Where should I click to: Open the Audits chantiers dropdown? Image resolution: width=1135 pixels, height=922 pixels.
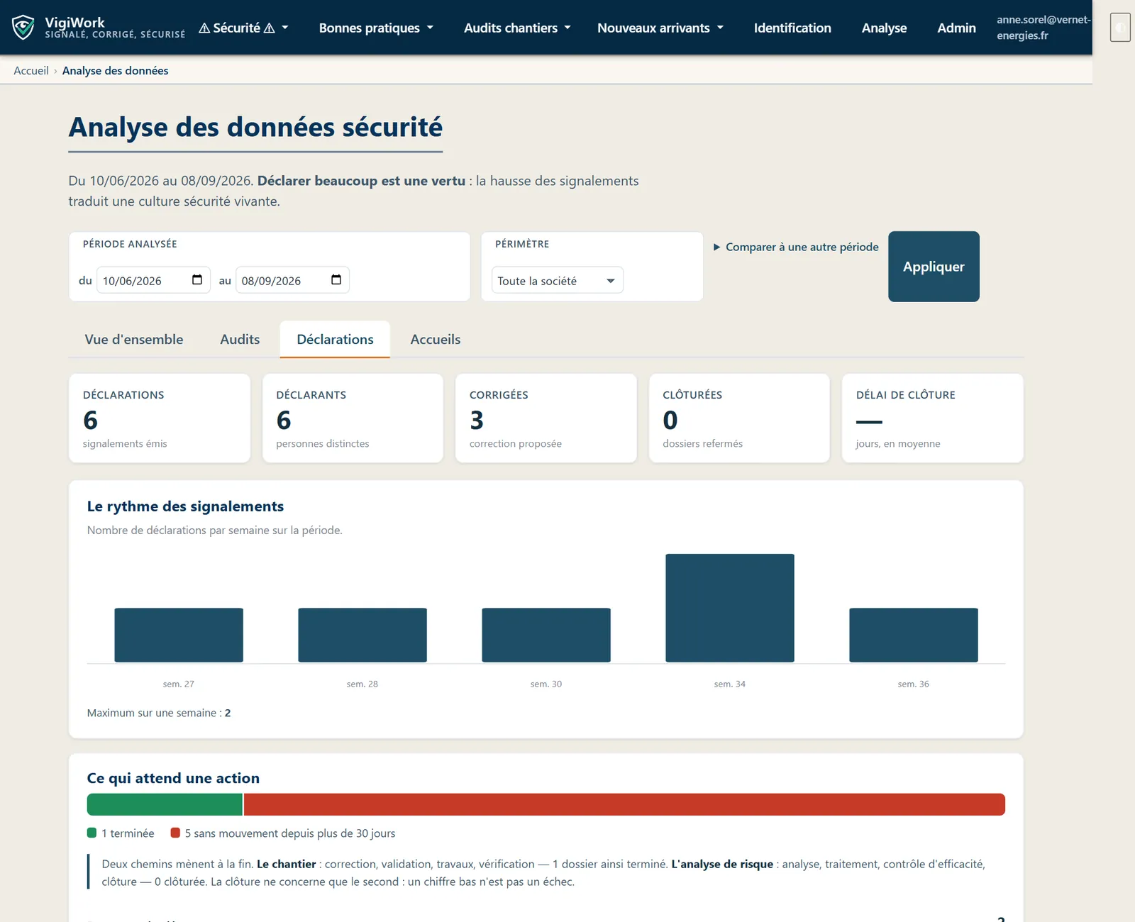[x=517, y=28]
